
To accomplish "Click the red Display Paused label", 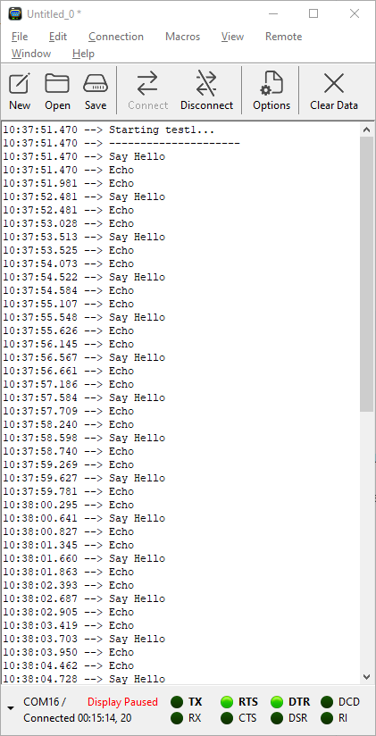I will coord(122,702).
